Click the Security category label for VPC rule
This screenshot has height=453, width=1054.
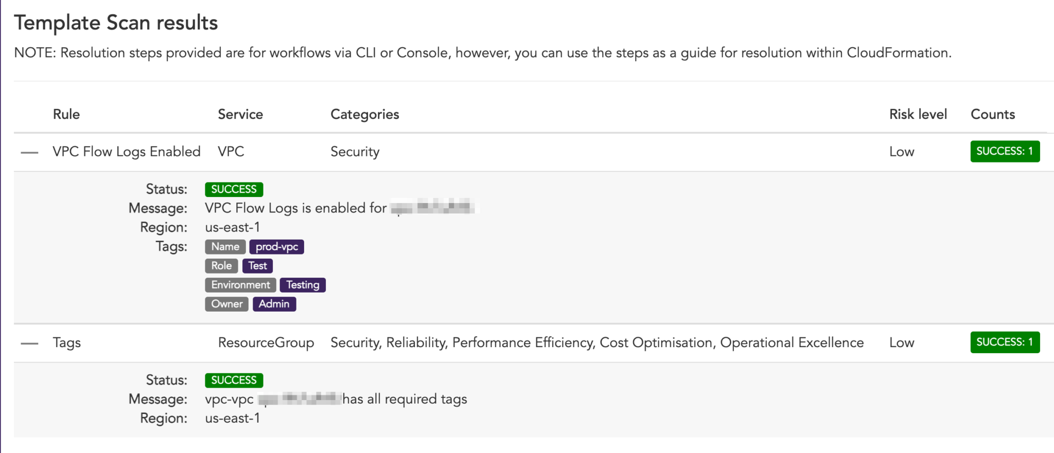pos(355,151)
